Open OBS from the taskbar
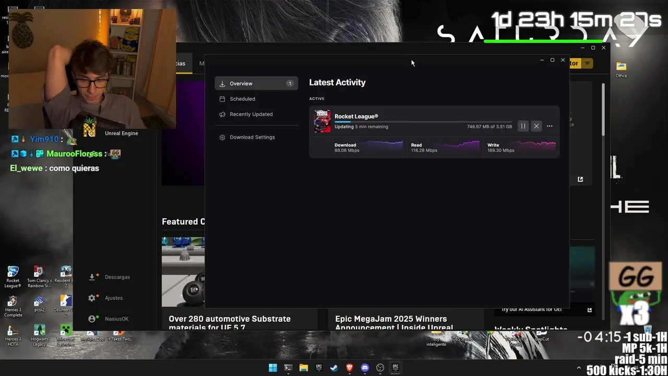 380,368
